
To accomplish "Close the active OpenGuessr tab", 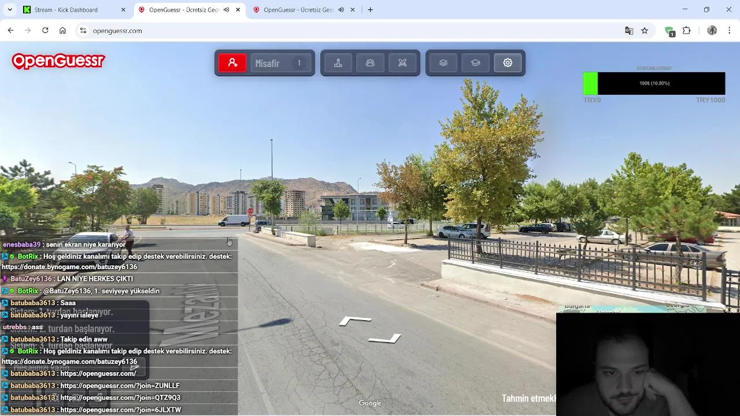I will click(238, 10).
